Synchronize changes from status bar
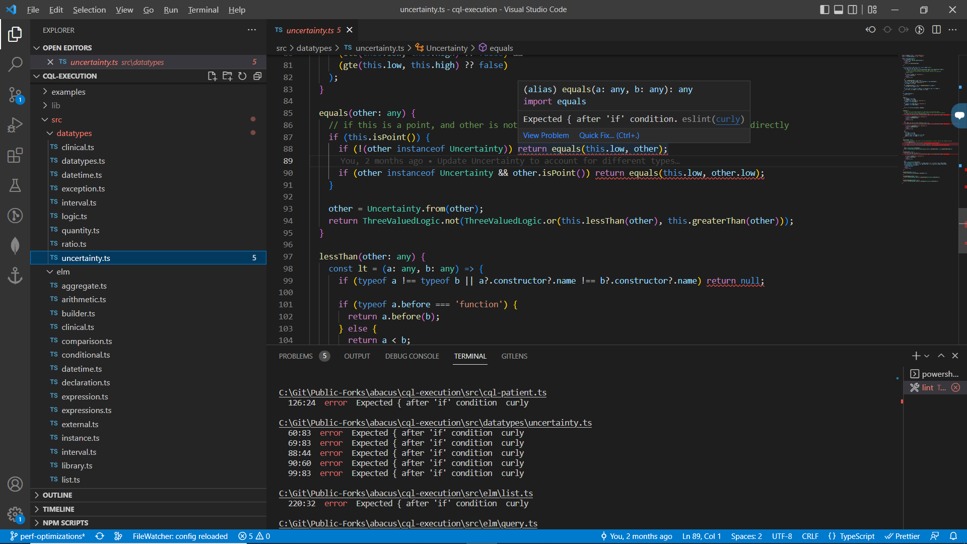This screenshot has height=544, width=967. pyautogui.click(x=100, y=536)
